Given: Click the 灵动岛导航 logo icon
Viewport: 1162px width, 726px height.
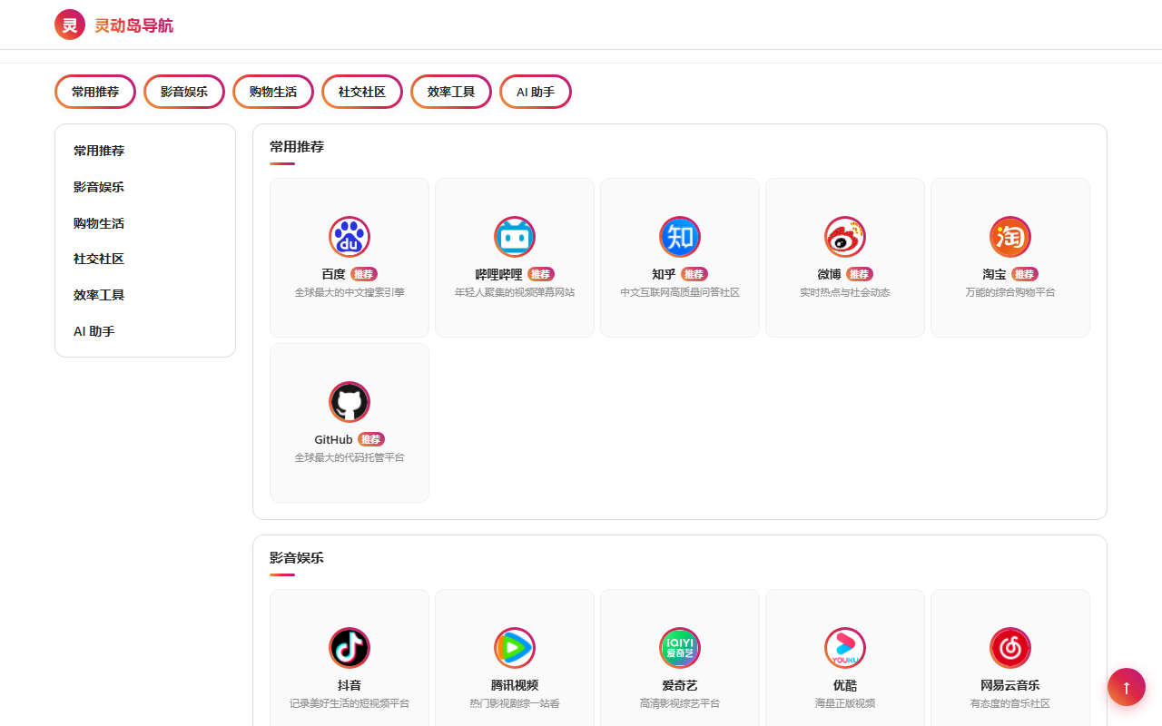Looking at the screenshot, I should coord(70,25).
